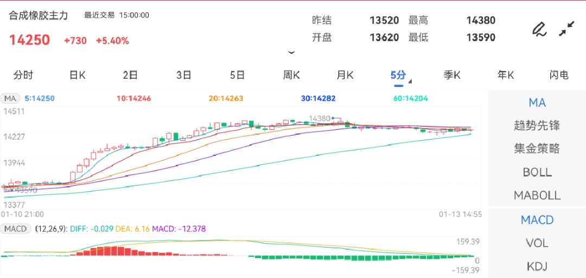Screen dimensions: 586x278
Task: Expand the quote details chevron
Action: [291, 52]
